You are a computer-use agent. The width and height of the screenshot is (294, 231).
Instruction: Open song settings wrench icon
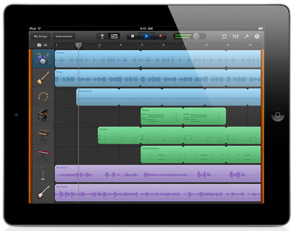click(x=246, y=36)
